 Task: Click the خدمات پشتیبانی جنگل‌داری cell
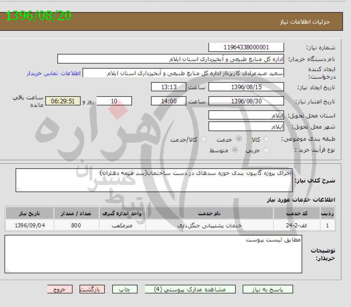click(x=209, y=225)
